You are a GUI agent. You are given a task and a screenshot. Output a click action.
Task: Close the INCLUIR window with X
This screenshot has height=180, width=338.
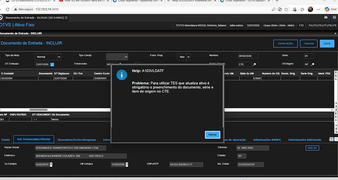[335, 33]
